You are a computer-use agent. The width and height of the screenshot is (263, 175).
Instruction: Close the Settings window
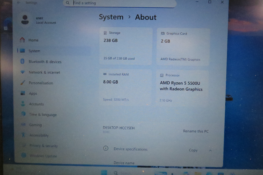pos(222,2)
